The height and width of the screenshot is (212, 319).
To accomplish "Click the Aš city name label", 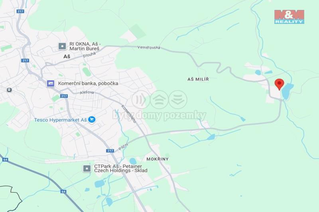I will pyautogui.click(x=67, y=56).
